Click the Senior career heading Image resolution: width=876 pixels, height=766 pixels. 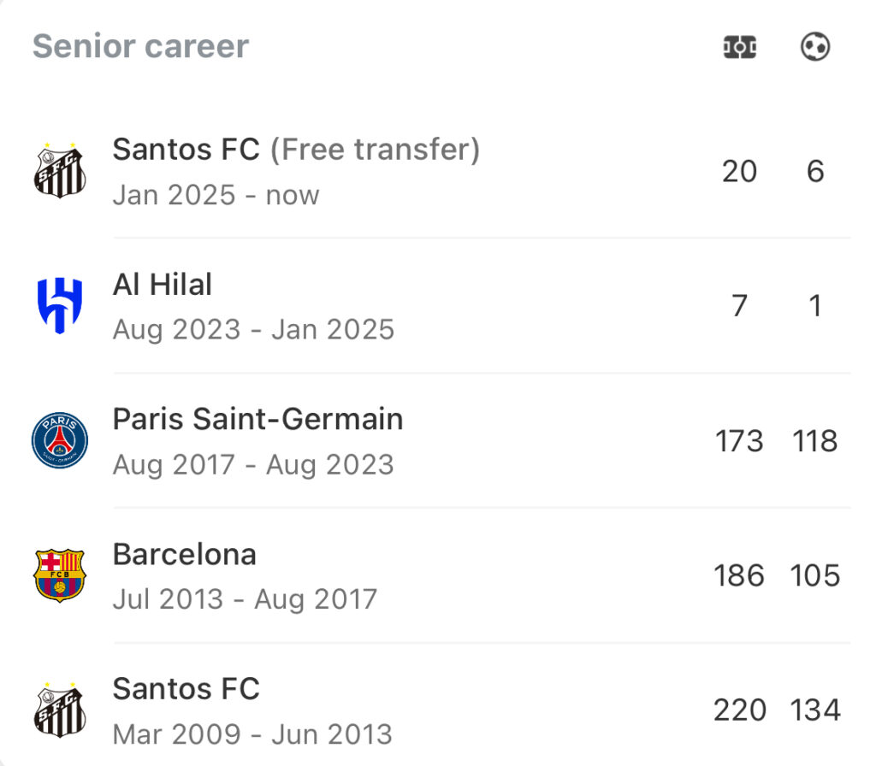click(x=141, y=46)
